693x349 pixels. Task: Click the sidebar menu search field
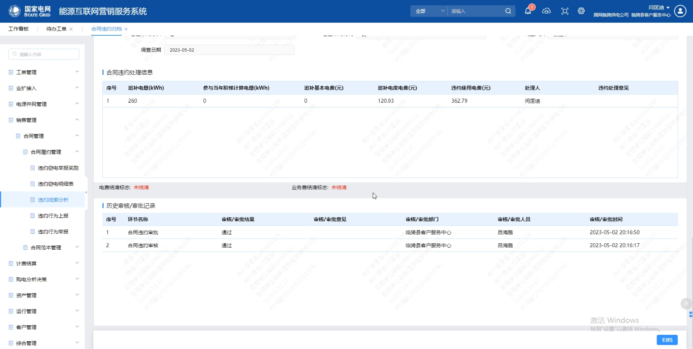click(44, 54)
